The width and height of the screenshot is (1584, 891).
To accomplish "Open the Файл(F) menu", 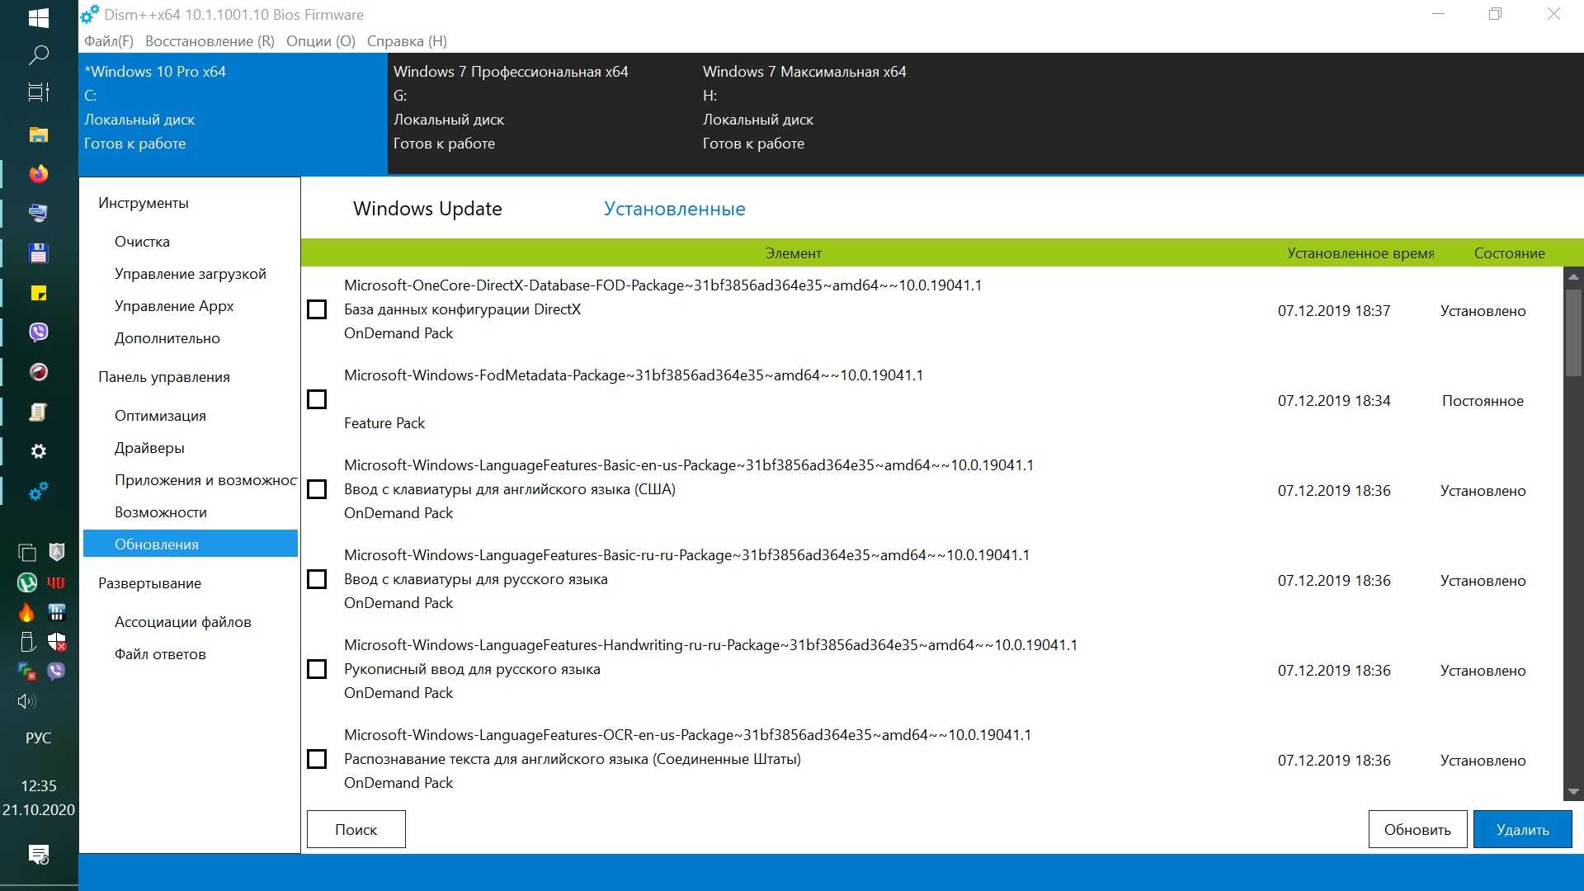I will (x=108, y=41).
